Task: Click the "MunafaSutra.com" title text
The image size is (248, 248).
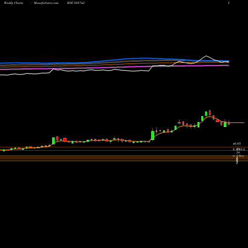Action: click(46, 3)
